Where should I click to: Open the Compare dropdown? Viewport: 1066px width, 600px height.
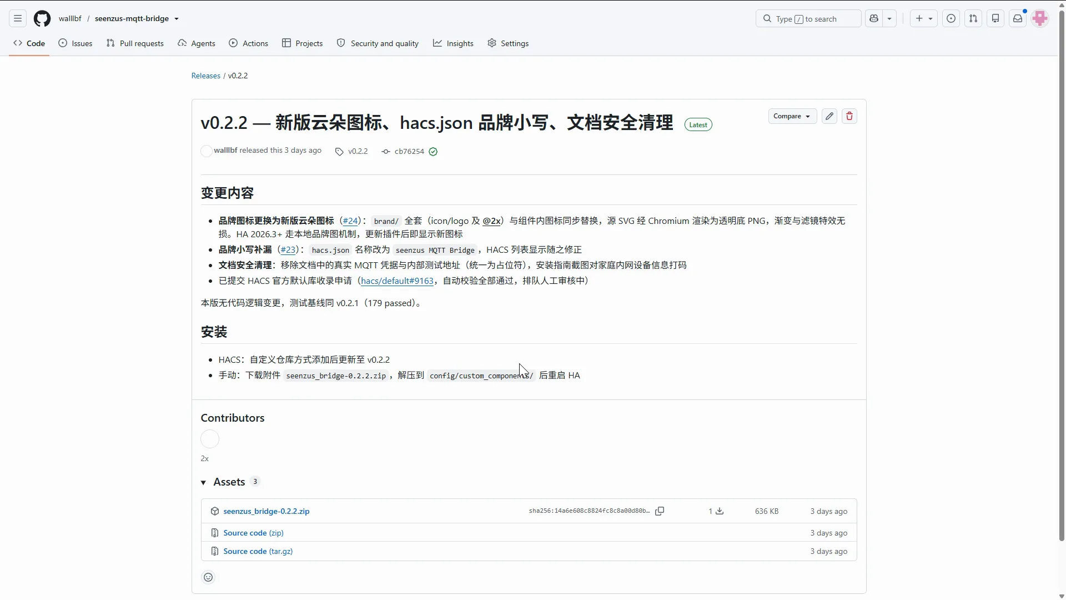(792, 116)
